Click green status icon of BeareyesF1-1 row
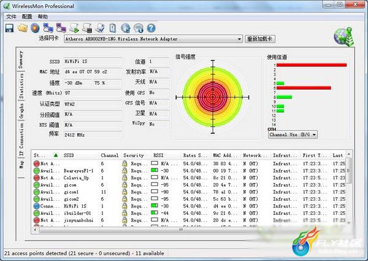The height and width of the screenshot is (261, 368). [36, 171]
